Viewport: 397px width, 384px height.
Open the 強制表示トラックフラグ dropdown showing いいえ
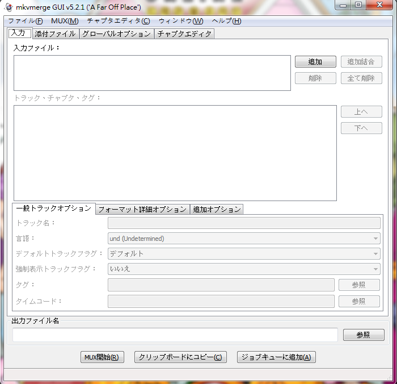point(244,269)
